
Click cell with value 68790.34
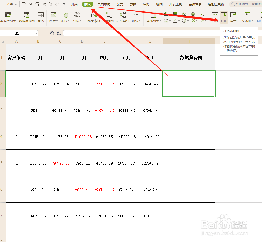(x=60, y=84)
